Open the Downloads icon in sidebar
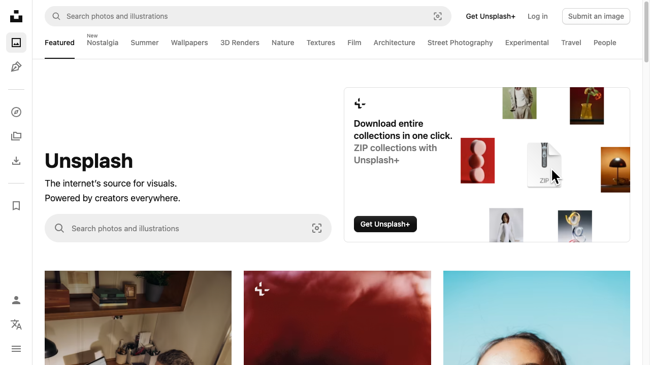650x365 pixels. [16, 161]
